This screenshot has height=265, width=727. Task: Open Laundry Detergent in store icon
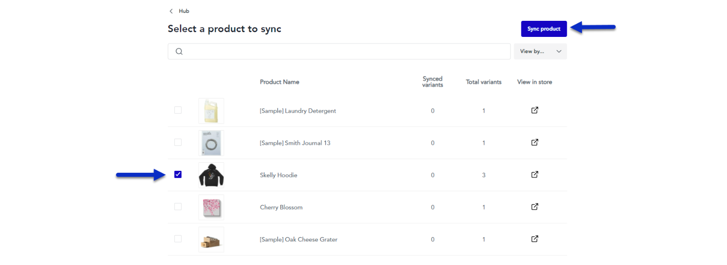coord(535,110)
